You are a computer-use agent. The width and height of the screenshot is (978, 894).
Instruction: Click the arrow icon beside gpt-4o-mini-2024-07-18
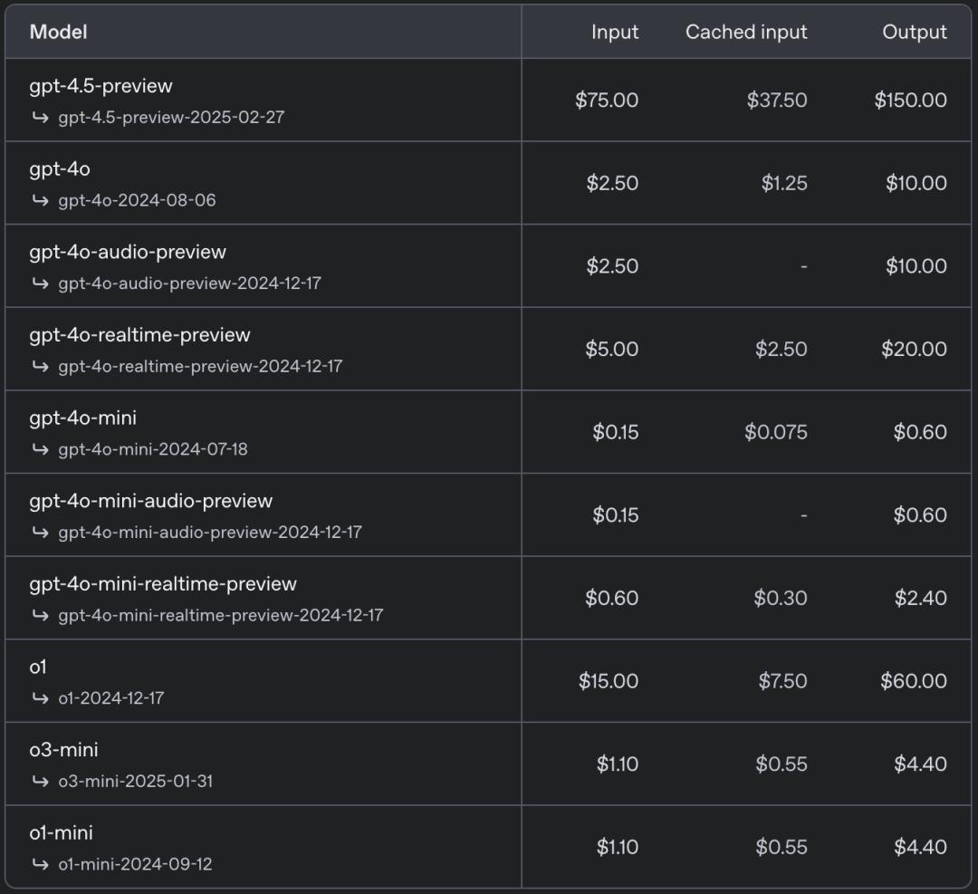(x=40, y=449)
